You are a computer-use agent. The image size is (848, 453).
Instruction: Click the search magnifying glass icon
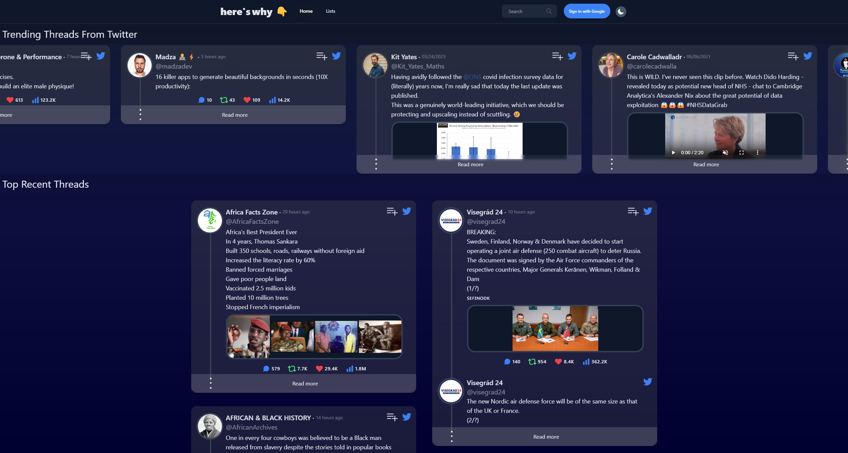click(x=548, y=11)
